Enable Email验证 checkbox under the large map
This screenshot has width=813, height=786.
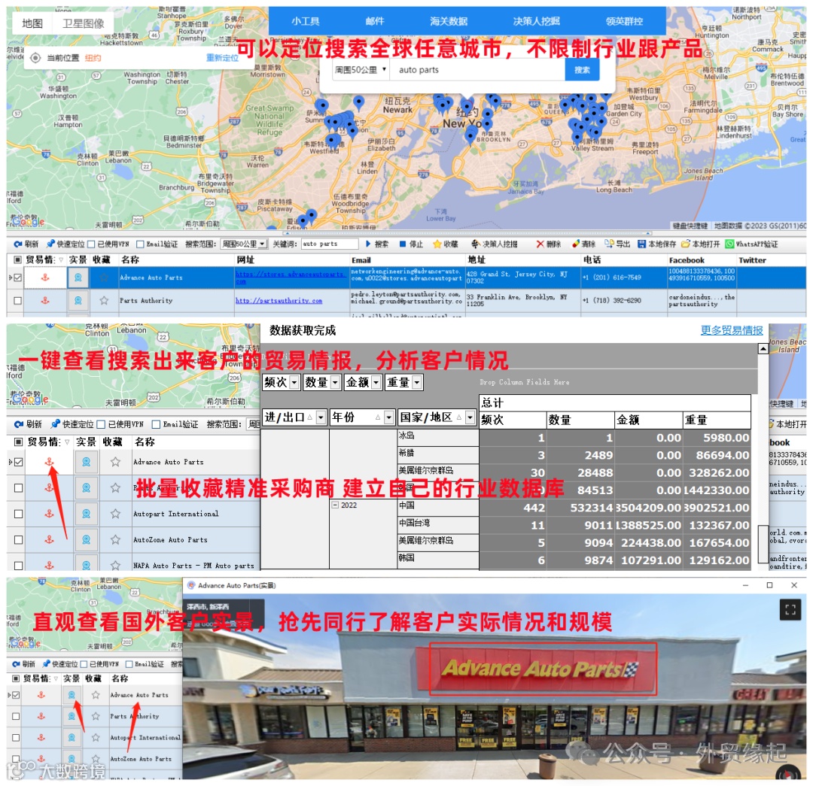pyautogui.click(x=140, y=244)
